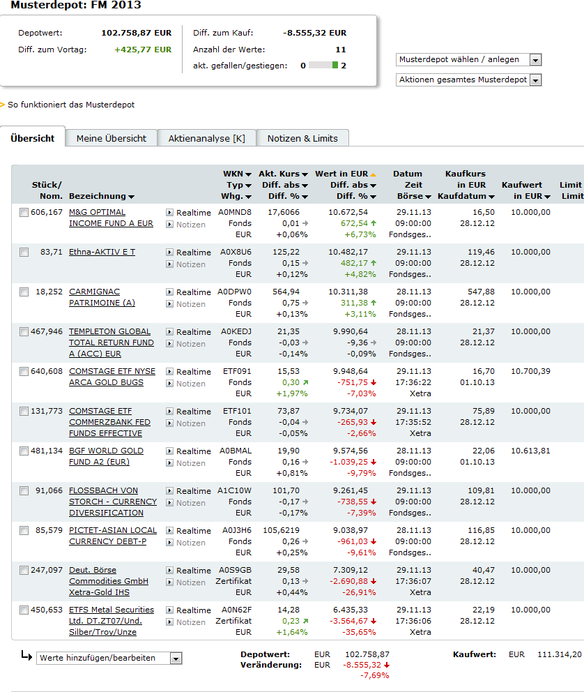Click Kaufwert total 111.314,20
This screenshot has width=584, height=692.
coord(560,654)
